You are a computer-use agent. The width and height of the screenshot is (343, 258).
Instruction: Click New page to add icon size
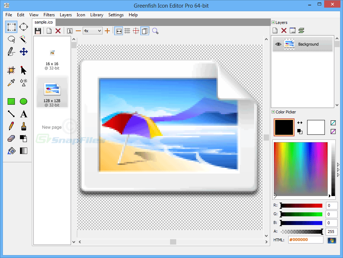[x=51, y=127]
